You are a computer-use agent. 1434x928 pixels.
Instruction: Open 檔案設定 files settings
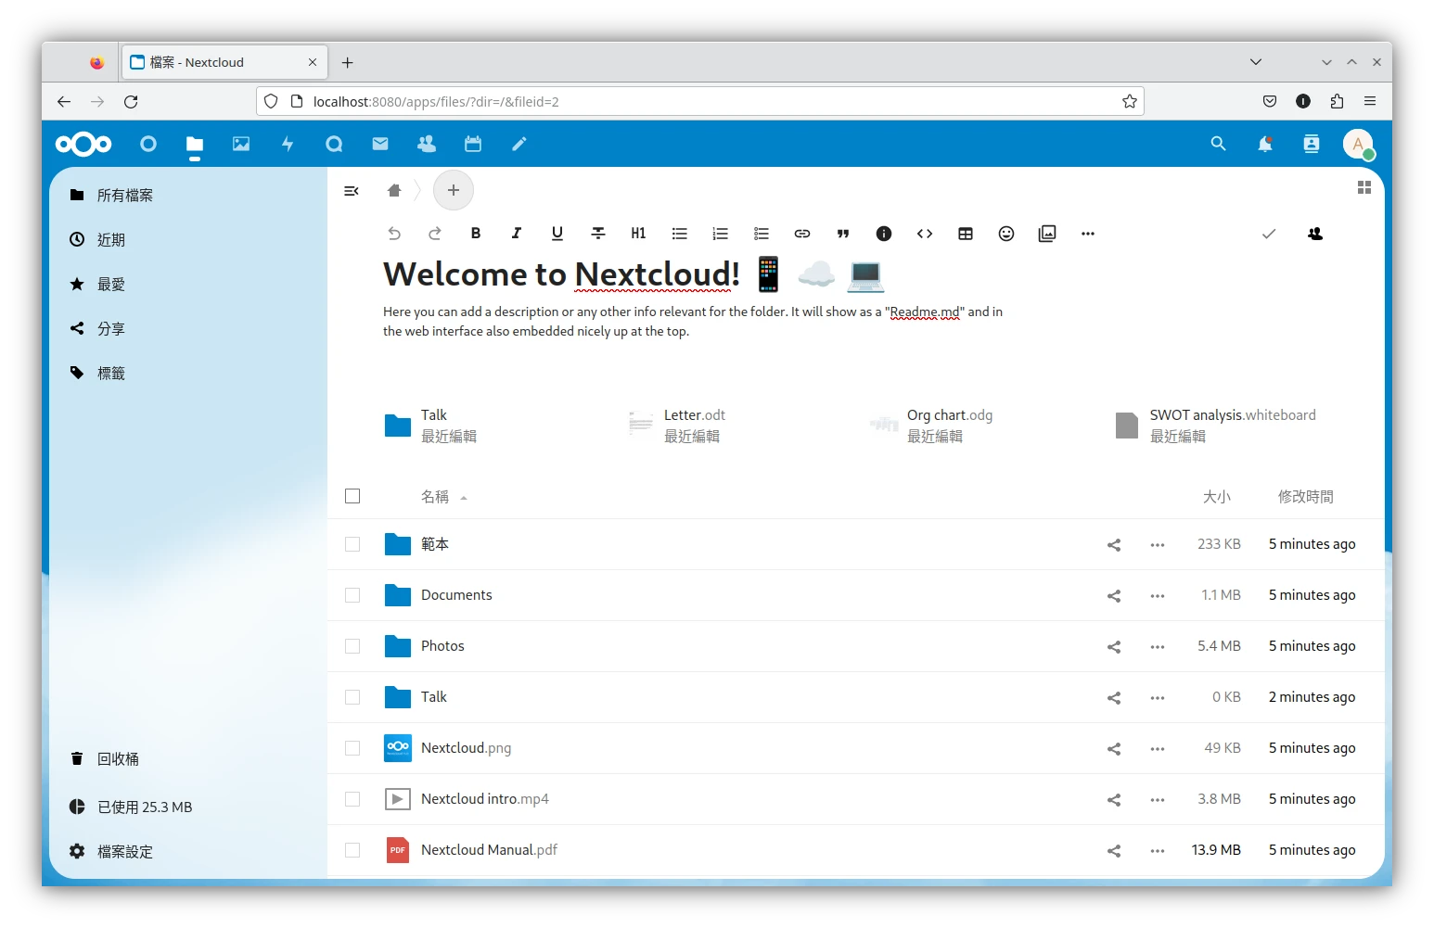pyautogui.click(x=124, y=851)
